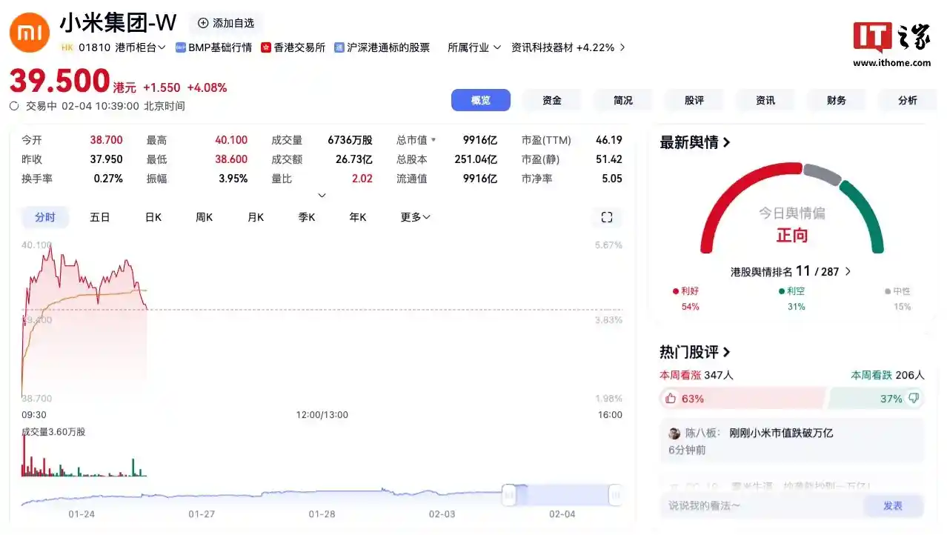
Task: Click the 01-27 timeline date marker
Action: [202, 514]
